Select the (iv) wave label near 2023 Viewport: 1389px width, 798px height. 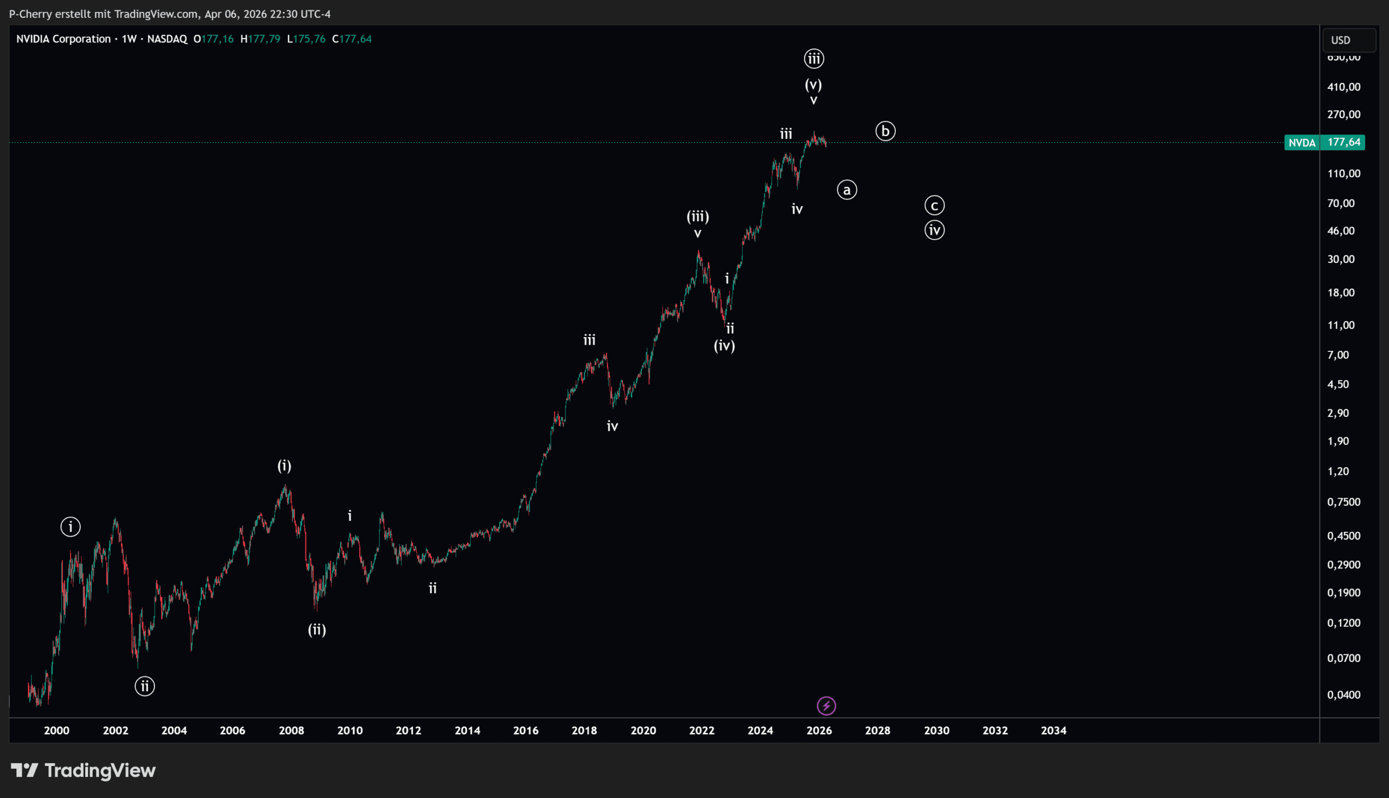coord(724,345)
